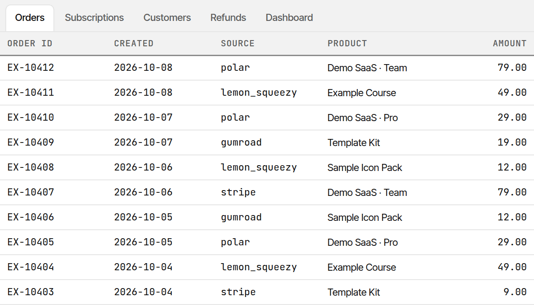Click gumroad source in row EX-10409
The image size is (534, 305).
tap(241, 142)
